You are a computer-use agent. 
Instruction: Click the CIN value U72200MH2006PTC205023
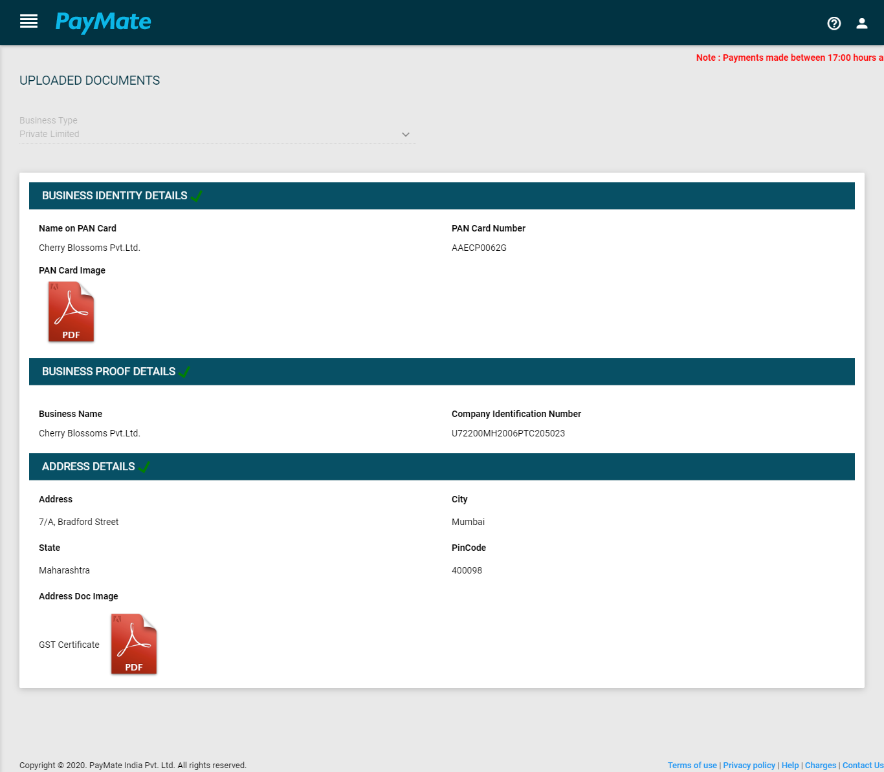tap(508, 433)
